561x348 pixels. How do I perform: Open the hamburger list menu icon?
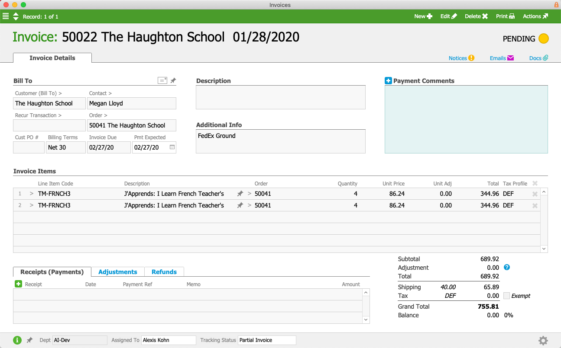point(6,16)
